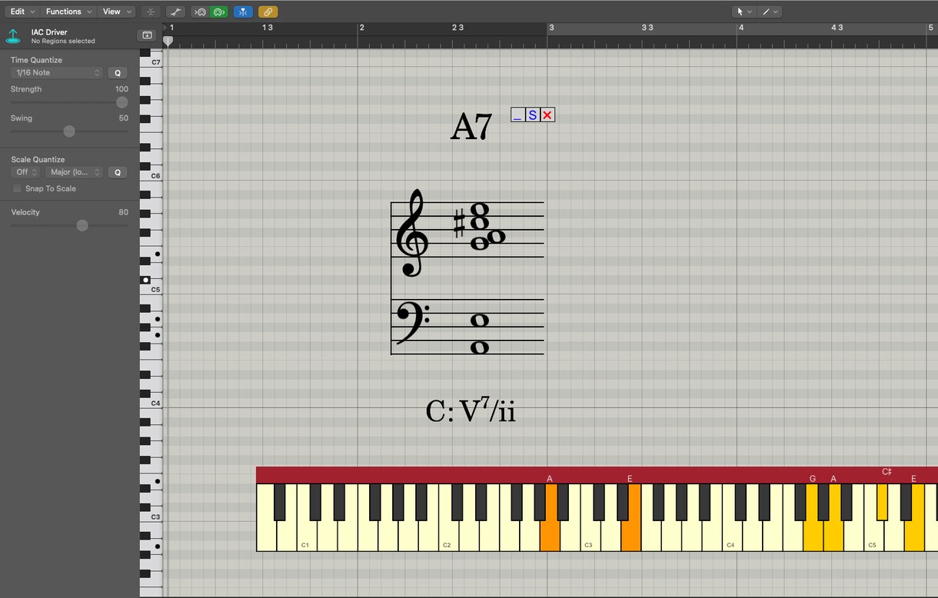The width and height of the screenshot is (938, 598).
Task: Adjust the Swing slider
Action: click(x=69, y=131)
